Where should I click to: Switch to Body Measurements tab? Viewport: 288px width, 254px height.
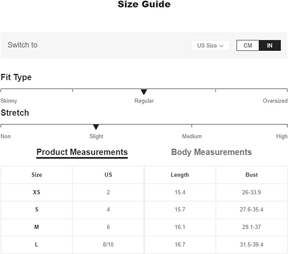(x=211, y=152)
